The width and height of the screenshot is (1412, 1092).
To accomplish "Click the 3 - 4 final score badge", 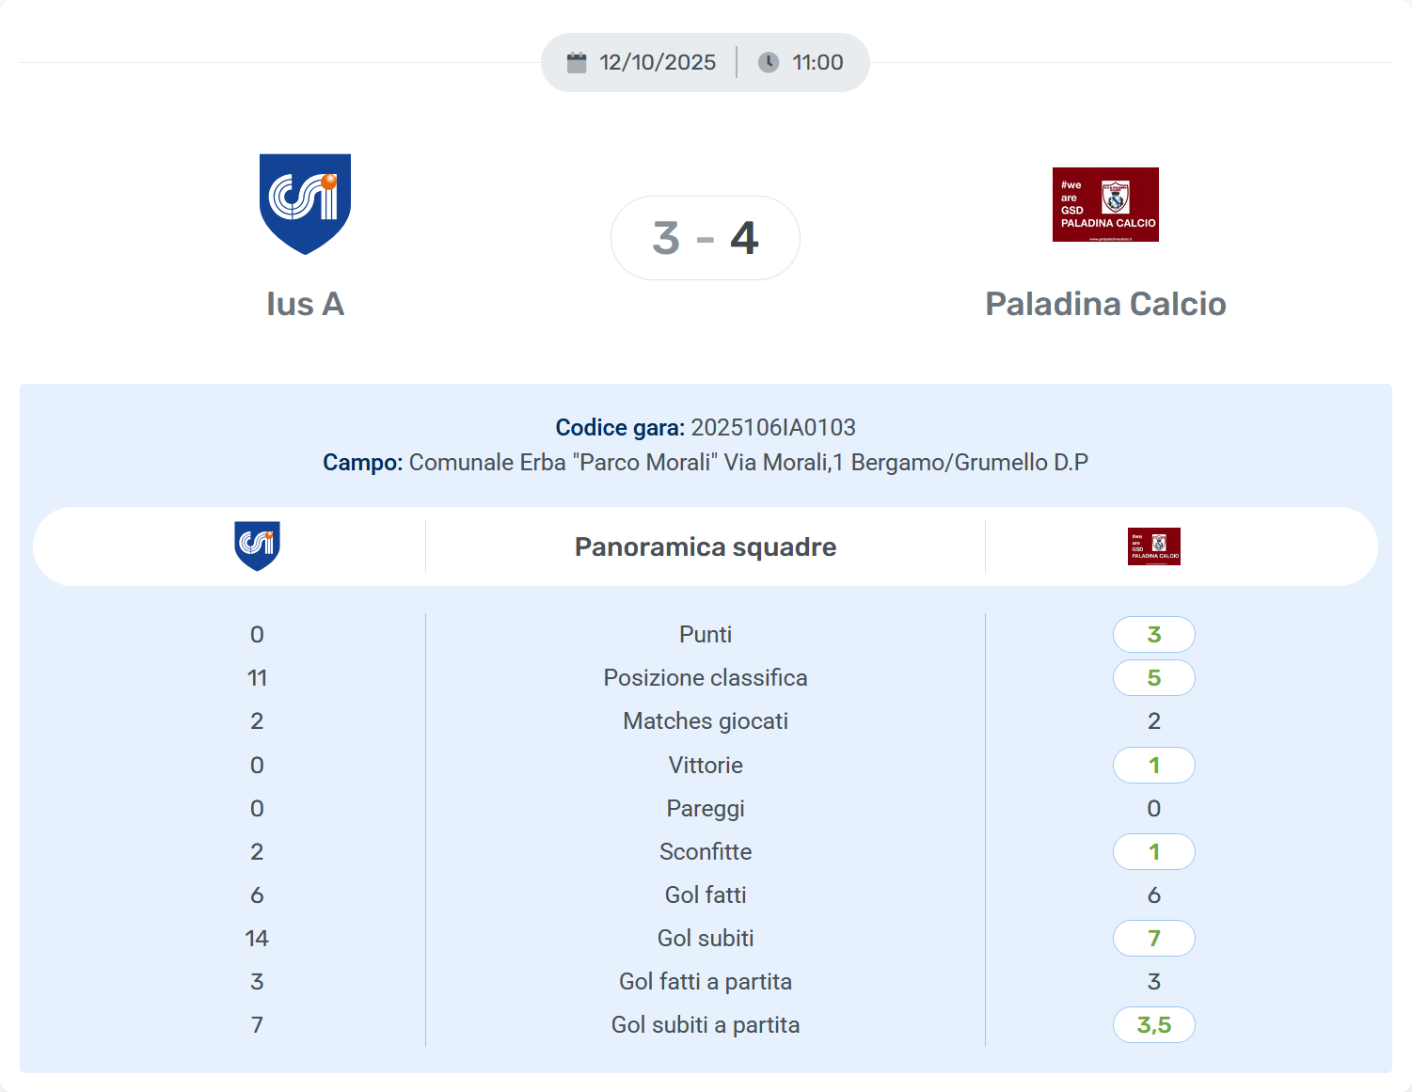I will click(x=706, y=238).
